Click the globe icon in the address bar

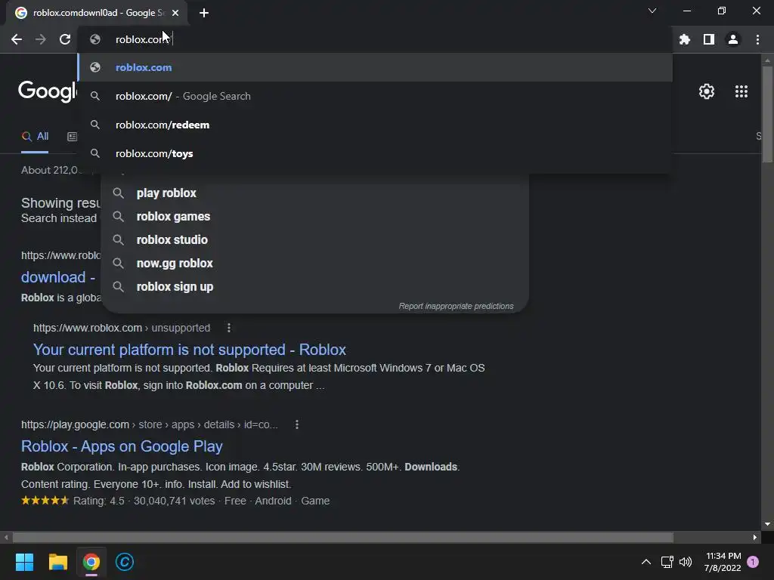coord(95,39)
